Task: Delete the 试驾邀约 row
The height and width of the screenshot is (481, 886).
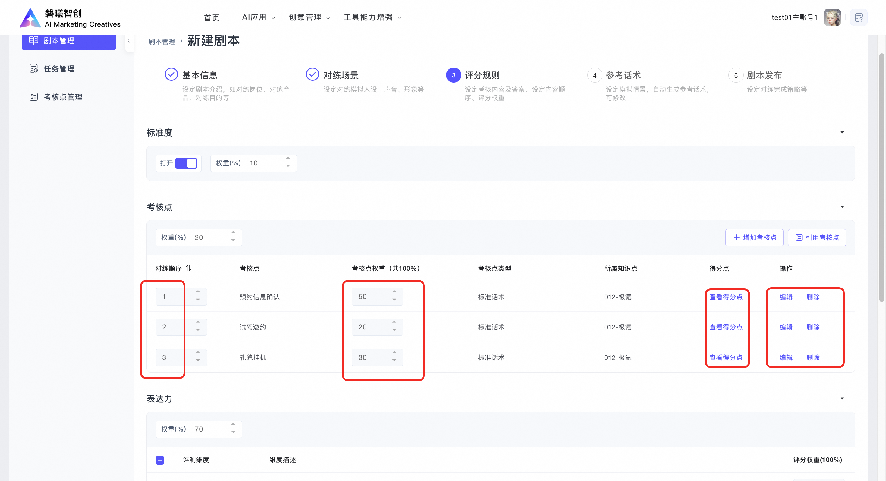Action: [x=813, y=327]
